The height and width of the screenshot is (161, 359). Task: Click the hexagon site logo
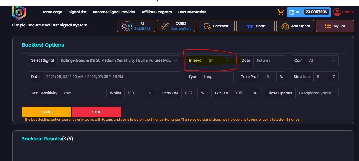click(x=19, y=13)
